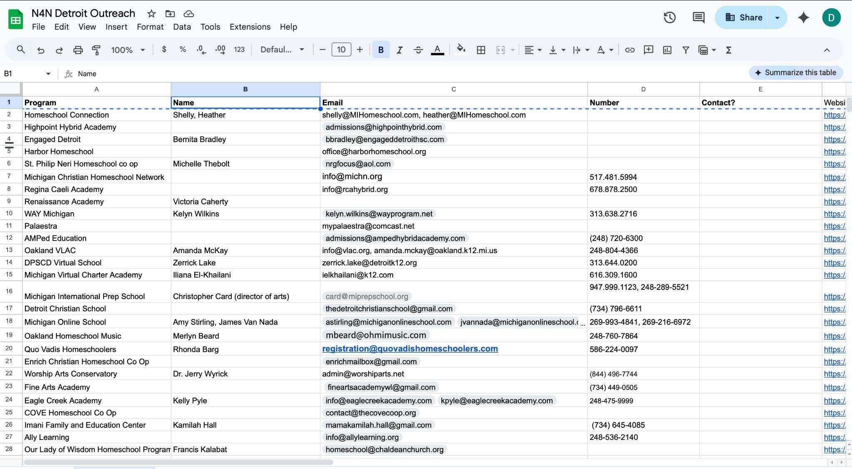
Task: Click the search menus magnifier icon
Action: point(21,50)
